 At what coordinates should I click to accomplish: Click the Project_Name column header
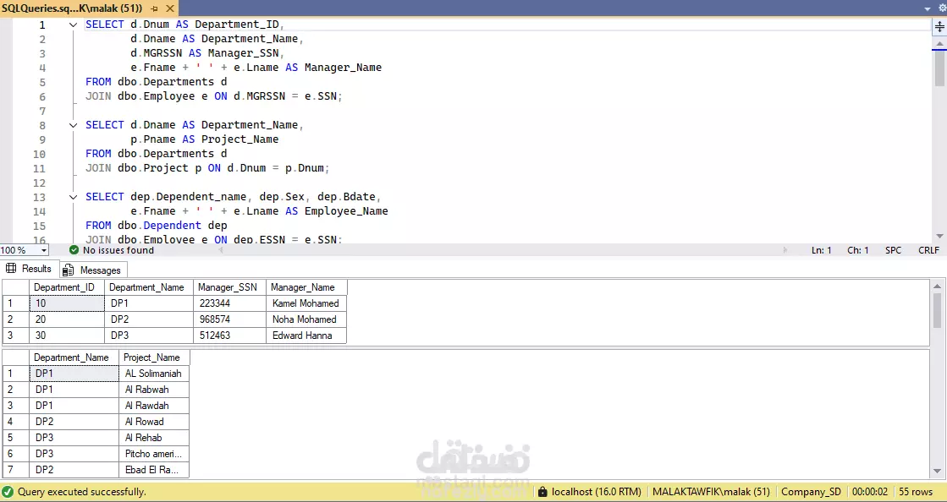click(154, 357)
